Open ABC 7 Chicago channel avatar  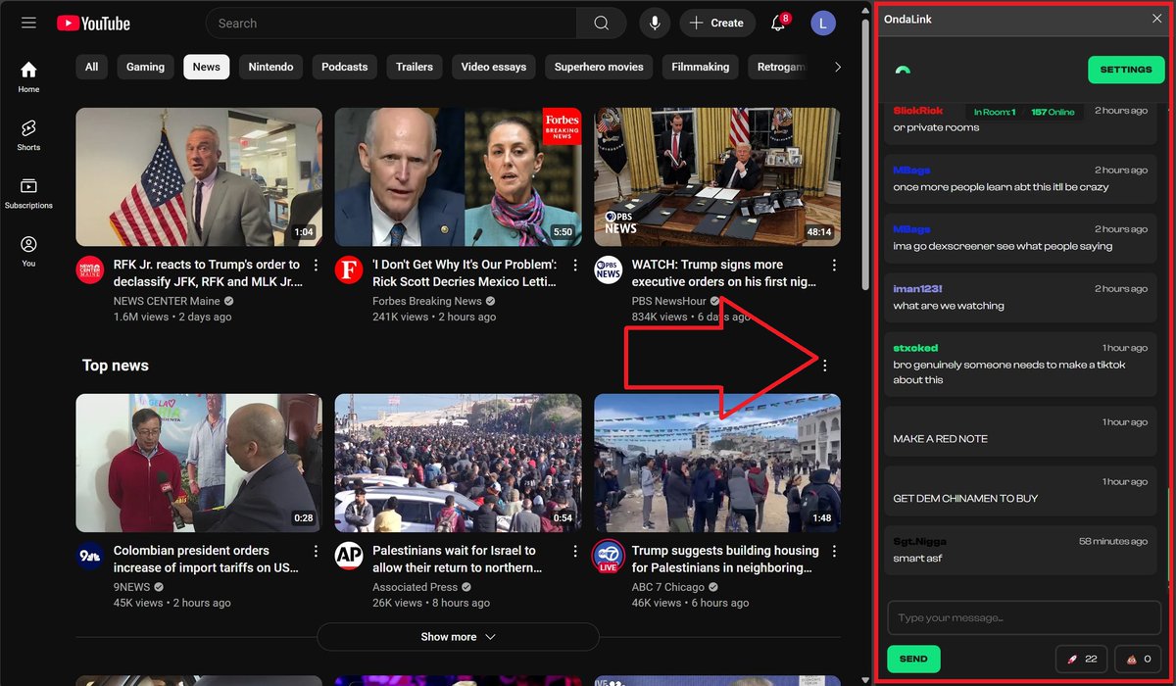608,557
